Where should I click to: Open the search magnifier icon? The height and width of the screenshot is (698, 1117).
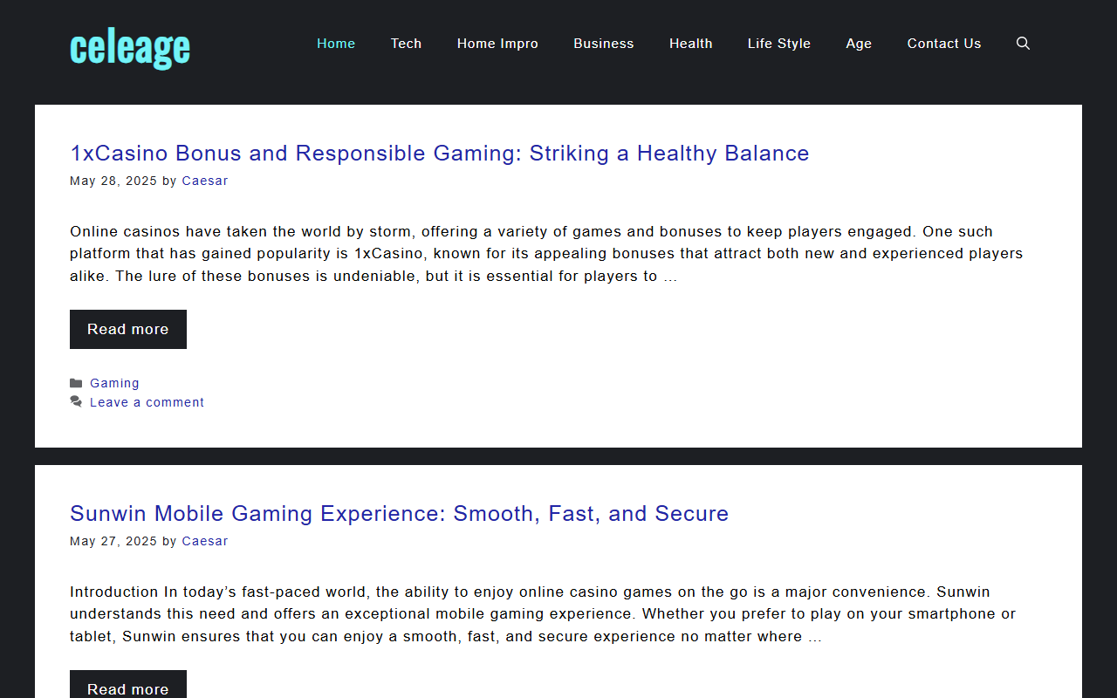coord(1023,44)
